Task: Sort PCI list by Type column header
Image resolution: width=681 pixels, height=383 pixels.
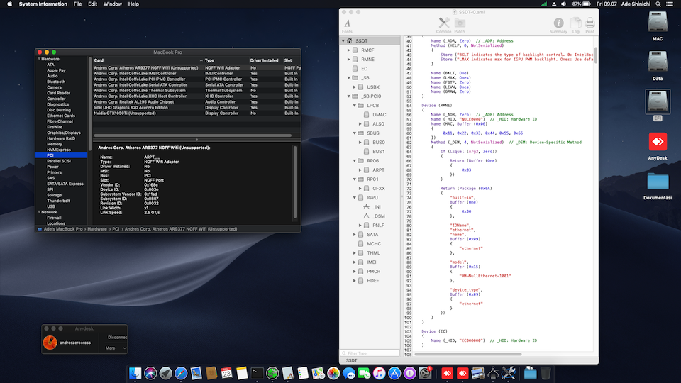Action: click(x=226, y=60)
